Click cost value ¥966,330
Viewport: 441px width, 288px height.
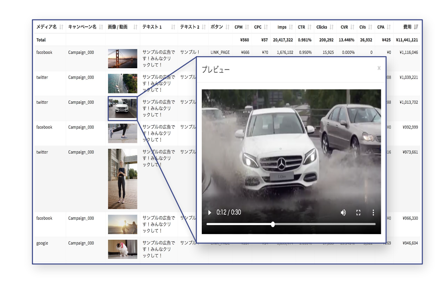pyautogui.click(x=410, y=218)
